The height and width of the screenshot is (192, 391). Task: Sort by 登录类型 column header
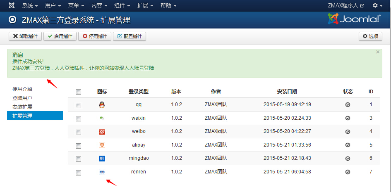[139, 92]
